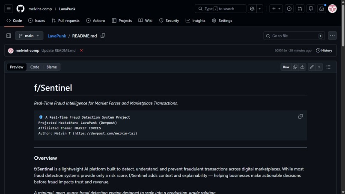
Task: Go to melvint-comp owner link
Action: 40,9
